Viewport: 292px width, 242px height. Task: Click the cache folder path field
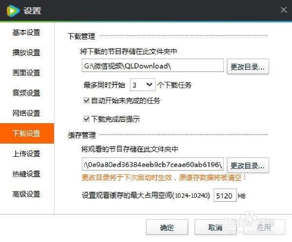(x=153, y=164)
